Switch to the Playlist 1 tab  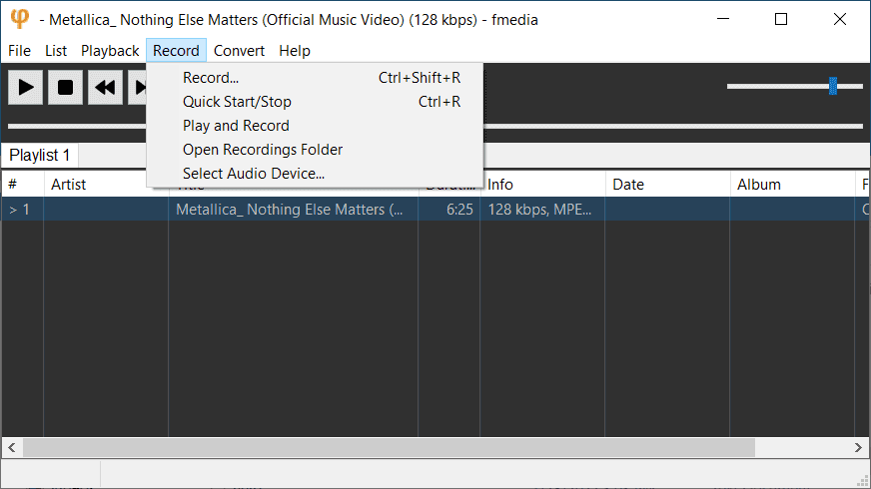(x=39, y=155)
